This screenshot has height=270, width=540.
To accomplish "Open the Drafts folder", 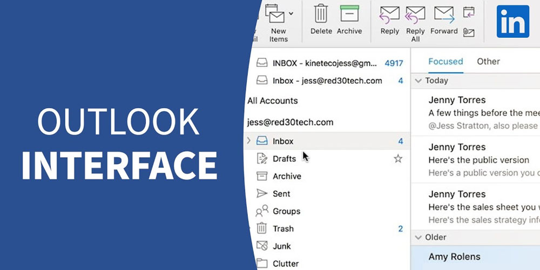I will pyautogui.click(x=327, y=158).
